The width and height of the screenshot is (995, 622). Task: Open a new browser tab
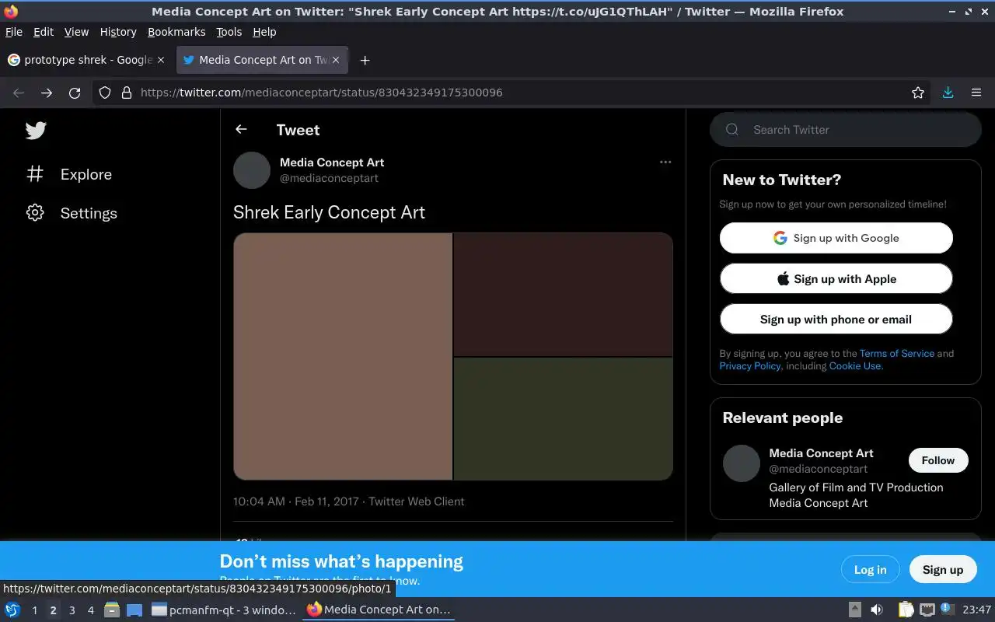pos(365,60)
